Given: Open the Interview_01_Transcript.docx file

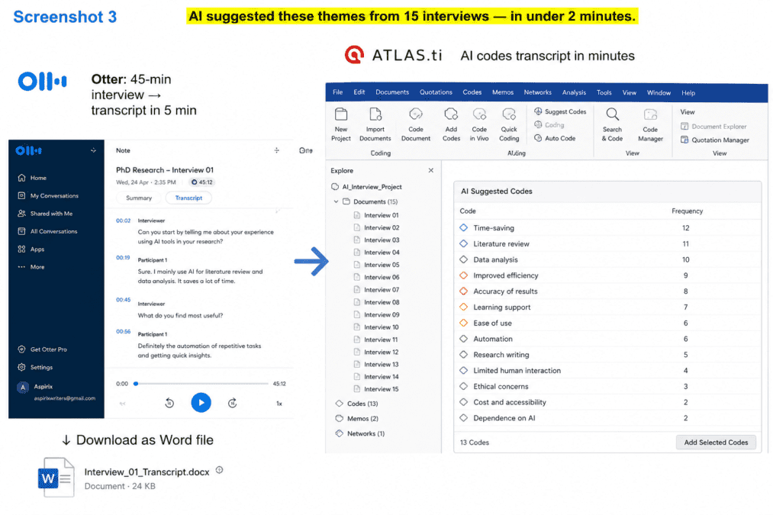Looking at the screenshot, I should coord(130,478).
